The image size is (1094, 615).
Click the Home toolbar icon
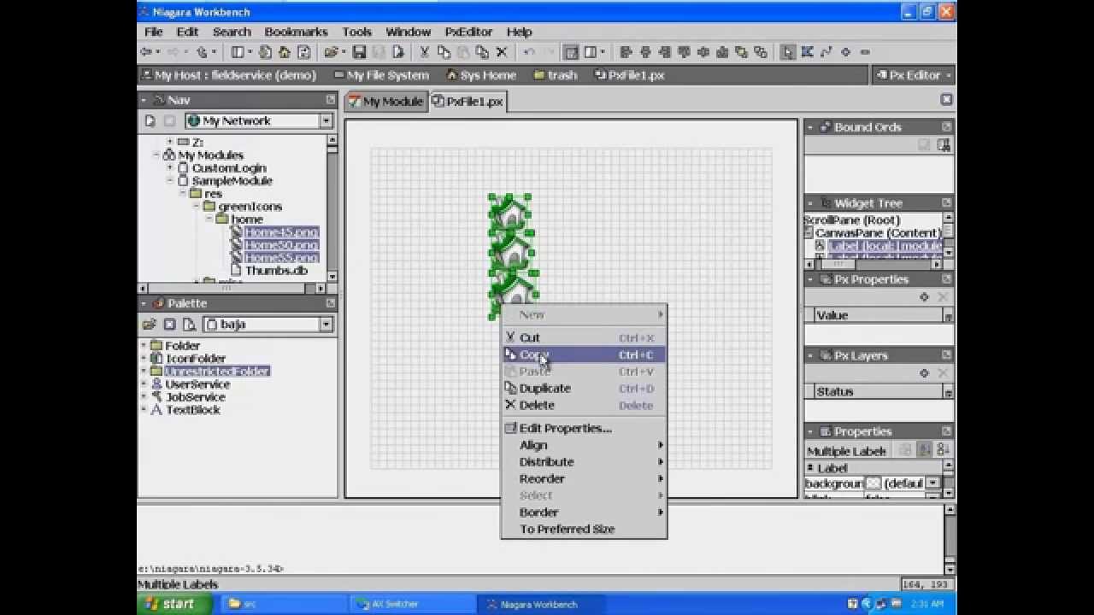[284, 52]
